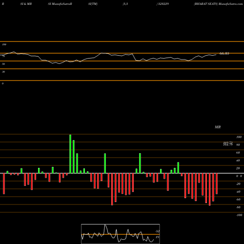Click the 19 label in the mini chart
Screen dimensions: 244x244
click(x=157, y=237)
